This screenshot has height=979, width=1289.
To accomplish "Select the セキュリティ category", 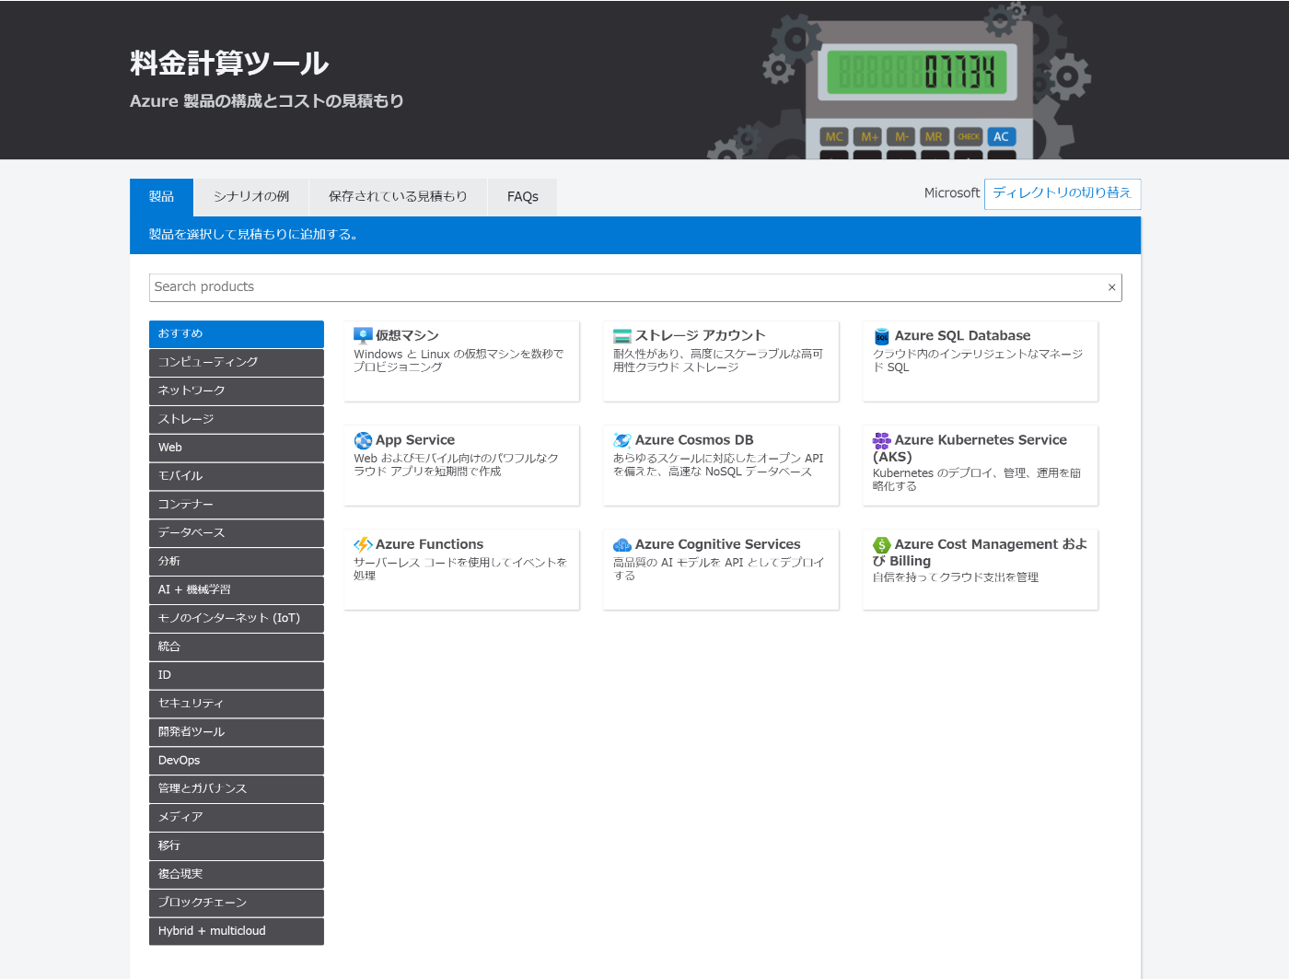I will coord(237,704).
